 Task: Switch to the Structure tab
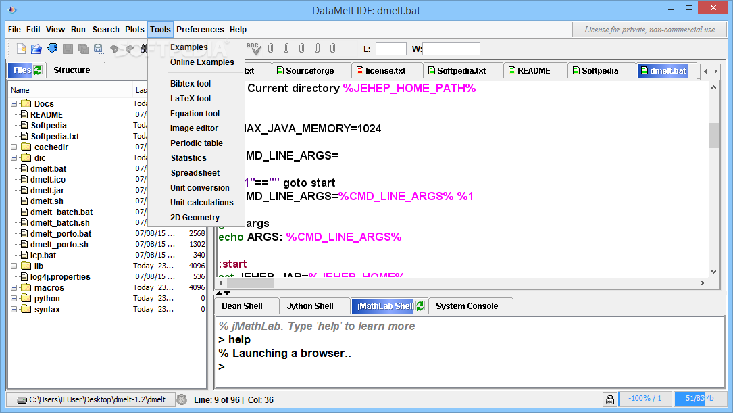[72, 70]
